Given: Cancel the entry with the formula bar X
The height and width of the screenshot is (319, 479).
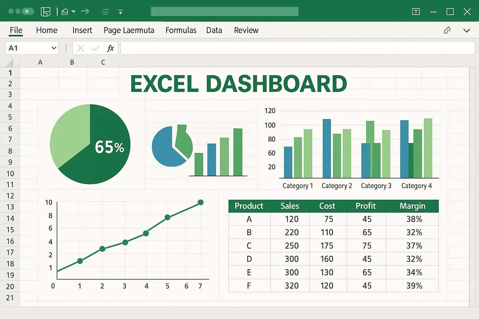Looking at the screenshot, I should (x=80, y=48).
